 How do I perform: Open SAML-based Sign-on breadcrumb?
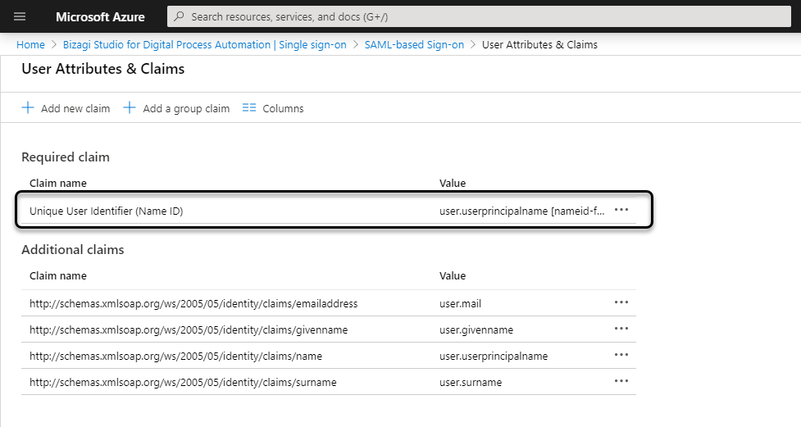[414, 44]
